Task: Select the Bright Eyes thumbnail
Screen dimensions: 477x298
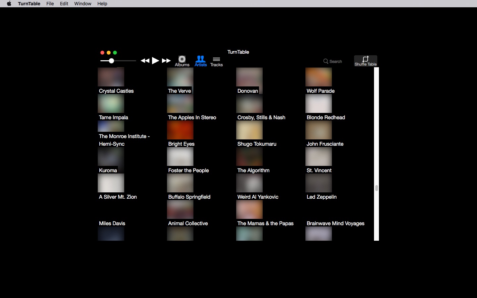Action: (180, 130)
